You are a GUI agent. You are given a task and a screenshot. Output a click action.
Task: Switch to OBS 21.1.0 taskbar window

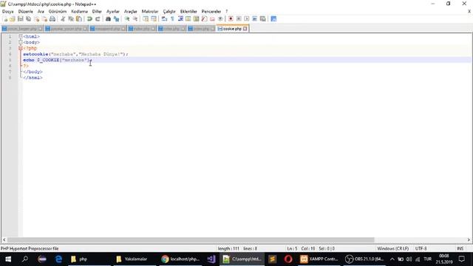(364, 259)
